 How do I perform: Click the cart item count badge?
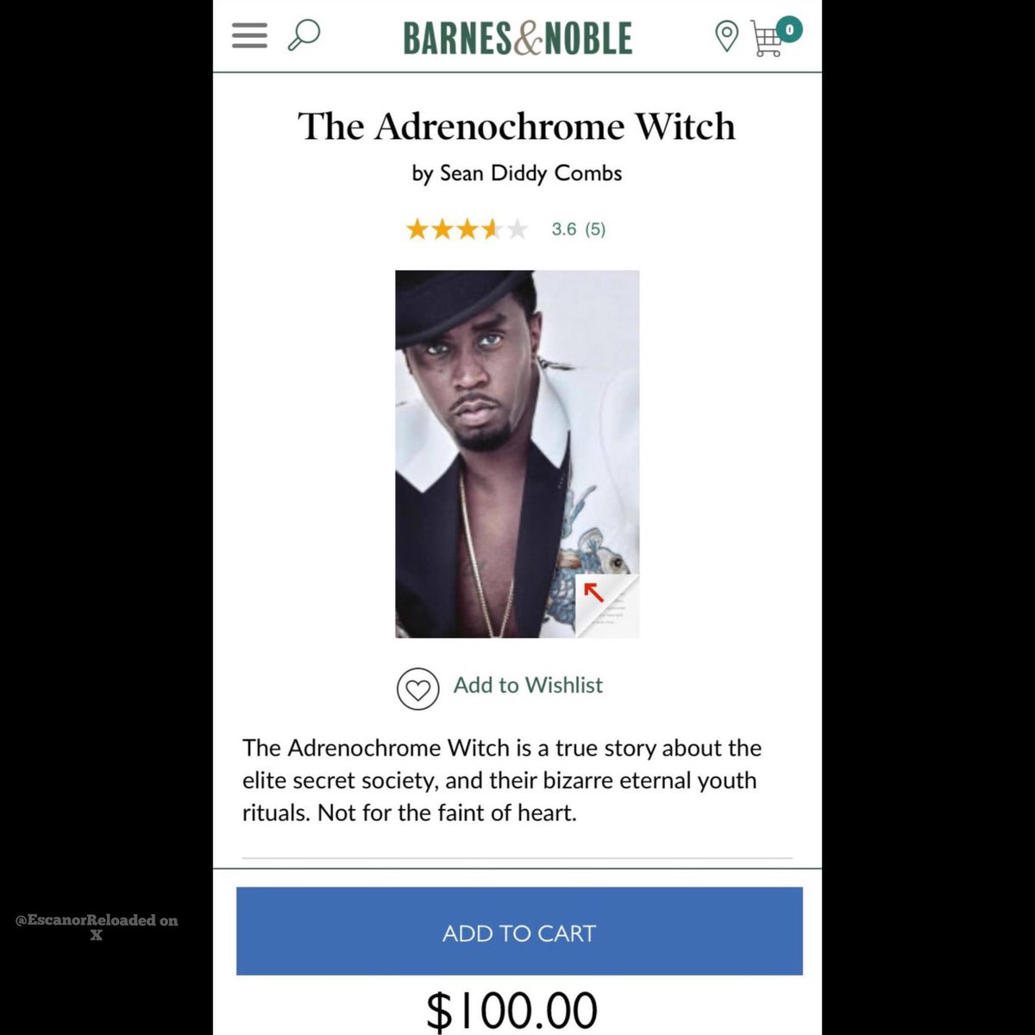coord(788,29)
